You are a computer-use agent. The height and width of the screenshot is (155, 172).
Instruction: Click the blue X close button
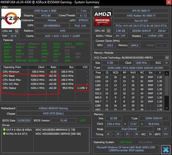pyautogui.click(x=164, y=149)
